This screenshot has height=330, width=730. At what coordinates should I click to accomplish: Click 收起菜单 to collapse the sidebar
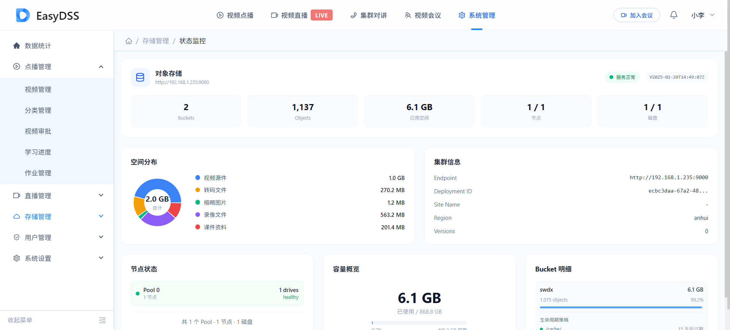(x=20, y=320)
